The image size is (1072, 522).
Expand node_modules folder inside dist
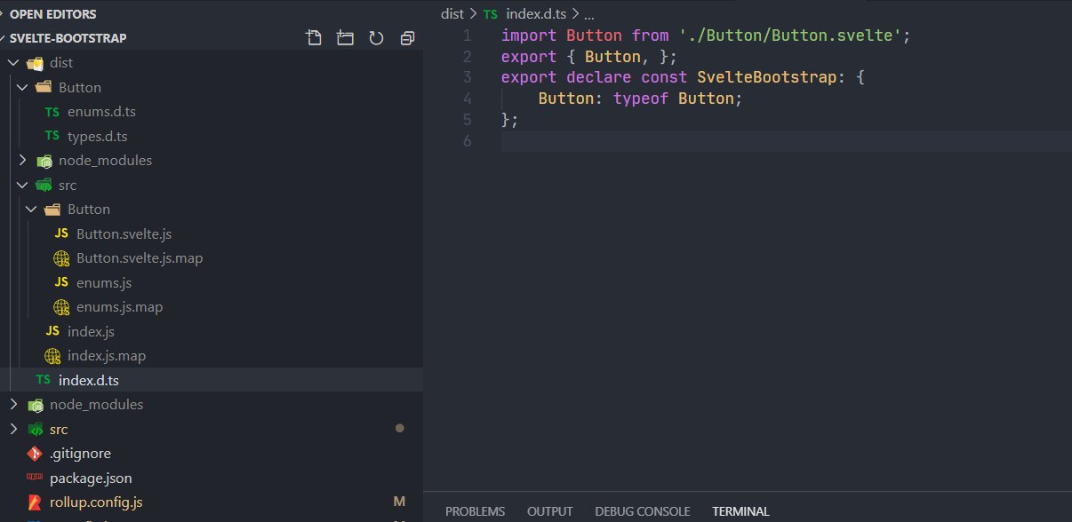tap(22, 161)
